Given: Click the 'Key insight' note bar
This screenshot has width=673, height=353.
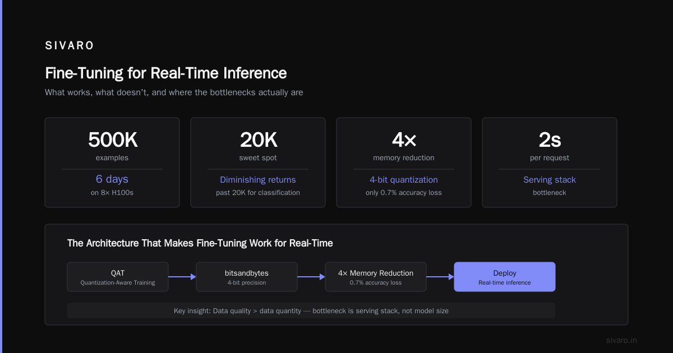Looking at the screenshot, I should tap(311, 310).
